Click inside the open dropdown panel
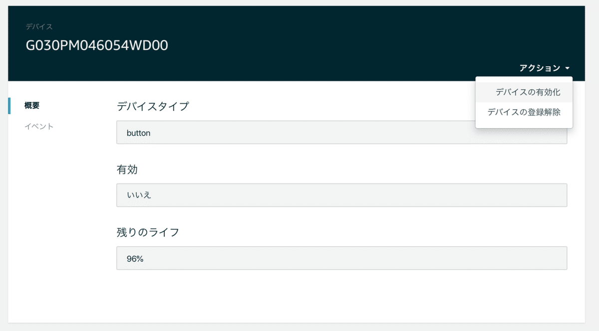Viewport: 599px width, 331px height. (x=524, y=102)
